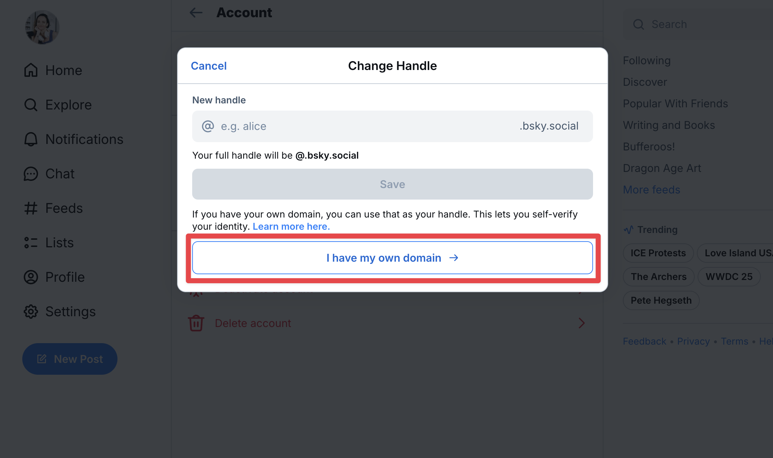Image resolution: width=773 pixels, height=458 pixels.
Task: Select the ICE Protests trending topic
Action: coord(658,253)
